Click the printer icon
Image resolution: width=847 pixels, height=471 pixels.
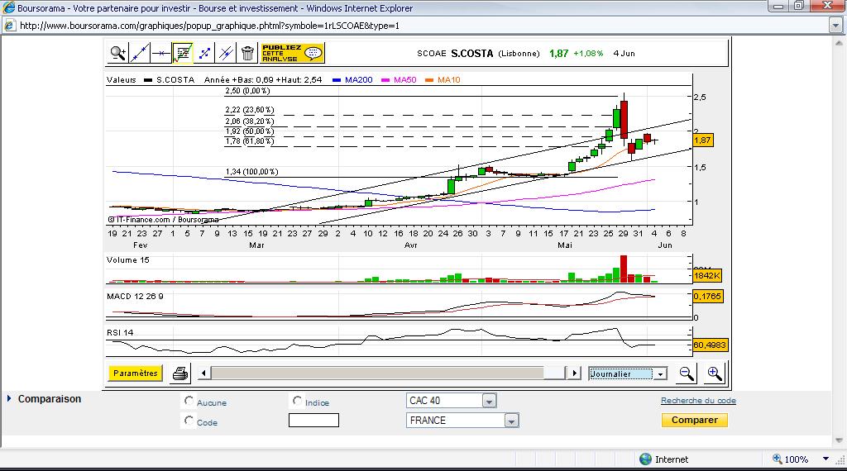click(179, 373)
